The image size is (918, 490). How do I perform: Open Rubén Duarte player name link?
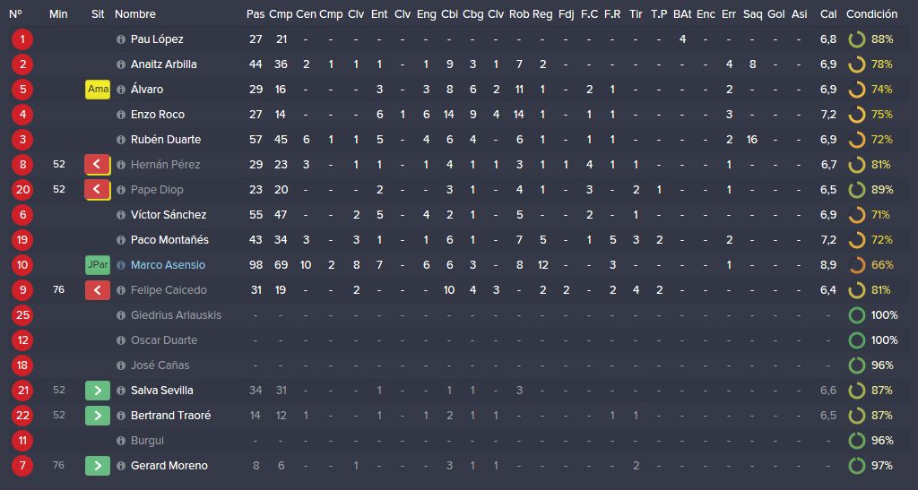click(x=166, y=140)
